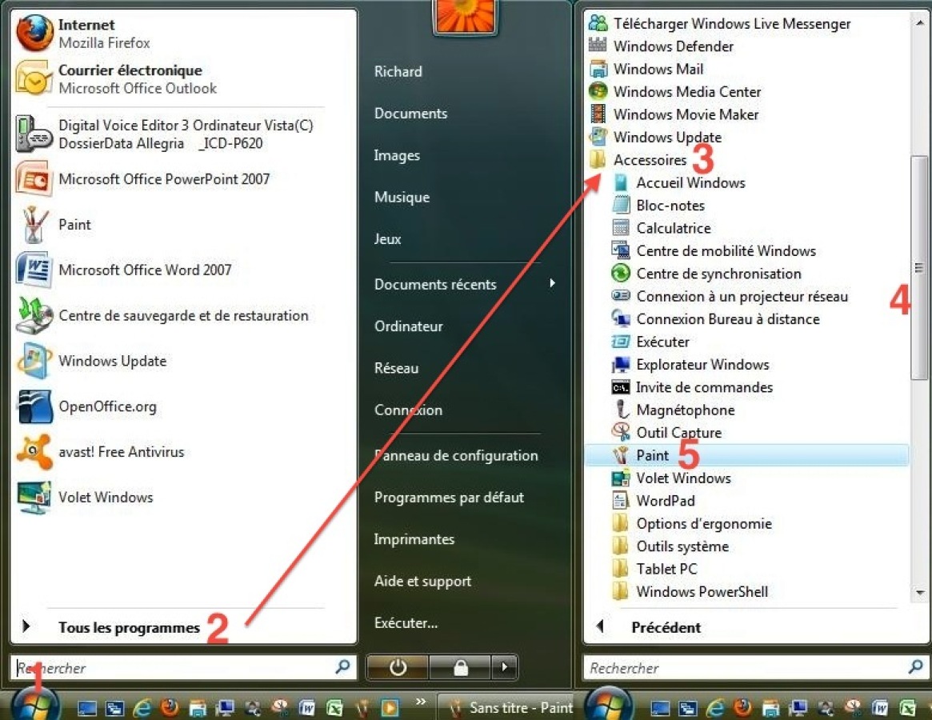
Task: Click the program list scrollbar down arrow
Action: [919, 593]
